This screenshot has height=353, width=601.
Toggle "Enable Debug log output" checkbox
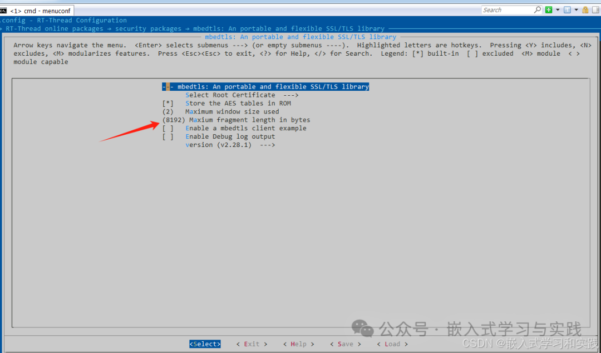(168, 136)
